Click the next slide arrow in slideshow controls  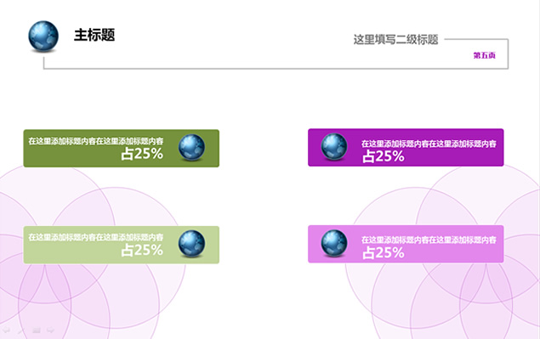[51, 331]
